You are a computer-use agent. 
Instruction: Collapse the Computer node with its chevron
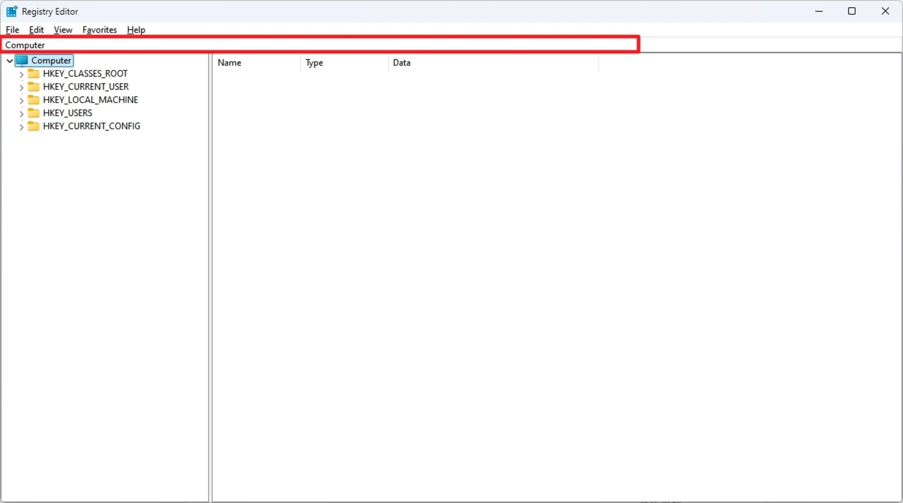click(x=9, y=60)
